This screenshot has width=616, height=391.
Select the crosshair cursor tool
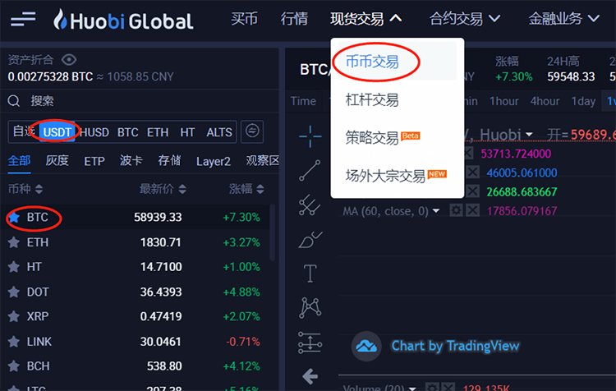[x=310, y=136]
